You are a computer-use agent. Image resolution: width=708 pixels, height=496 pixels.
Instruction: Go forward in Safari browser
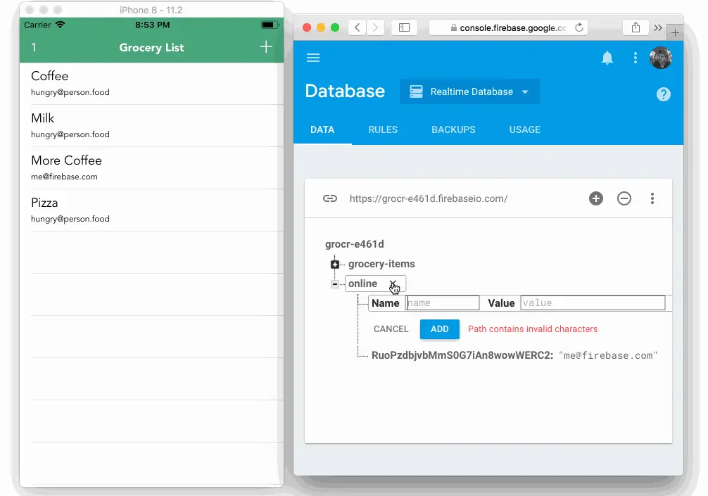[x=375, y=27]
